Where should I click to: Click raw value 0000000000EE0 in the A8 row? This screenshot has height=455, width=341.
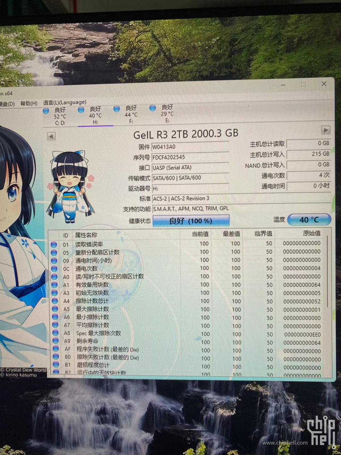pos(302,334)
